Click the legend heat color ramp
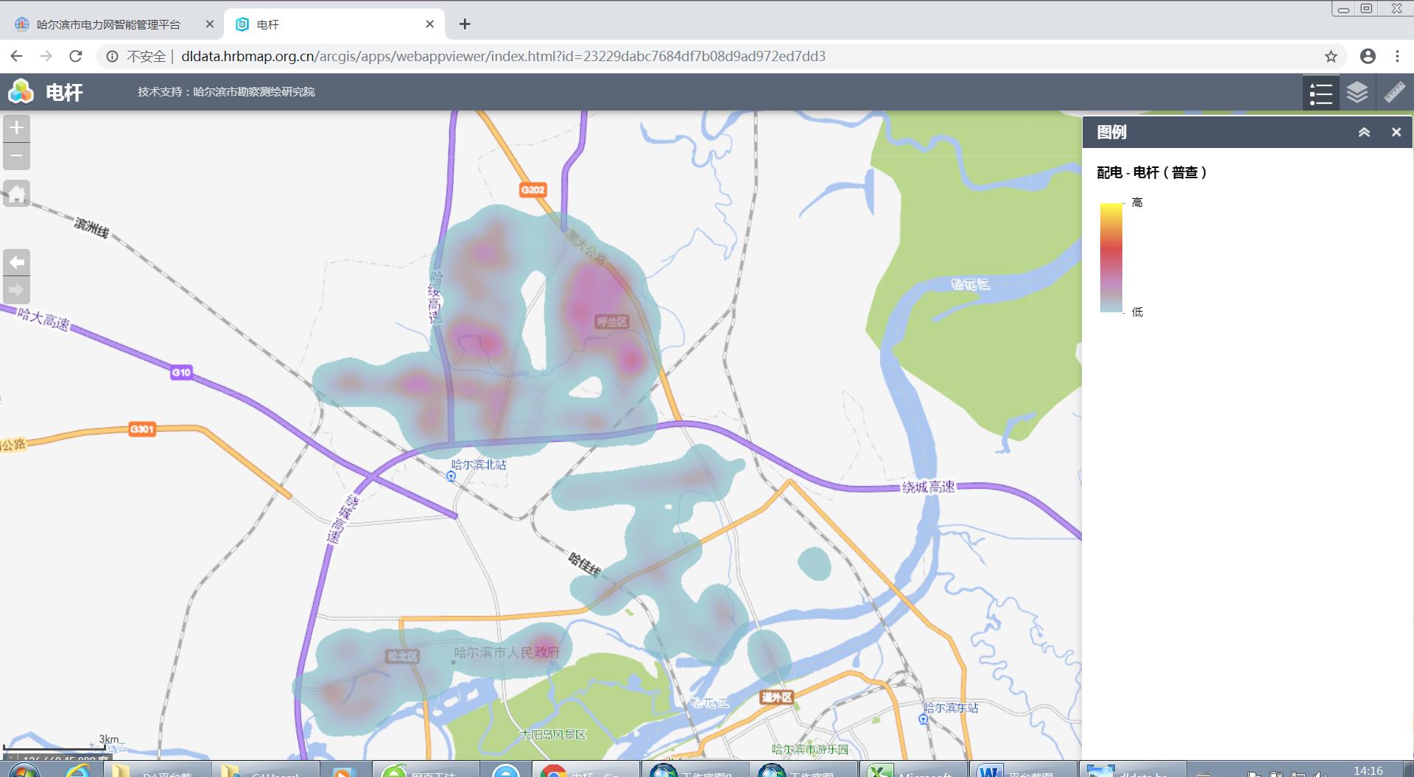1414x777 pixels. (1111, 257)
